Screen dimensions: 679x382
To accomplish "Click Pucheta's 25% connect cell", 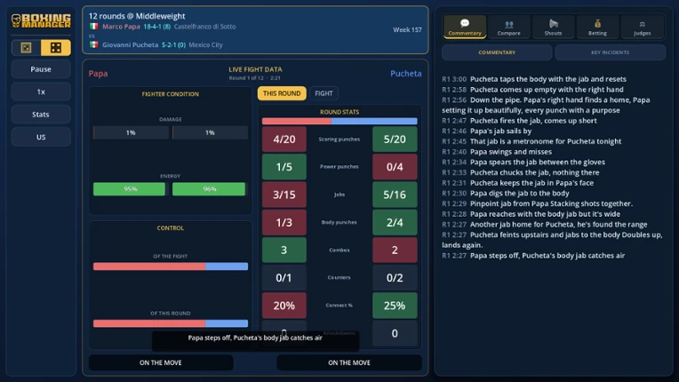I will (x=395, y=306).
